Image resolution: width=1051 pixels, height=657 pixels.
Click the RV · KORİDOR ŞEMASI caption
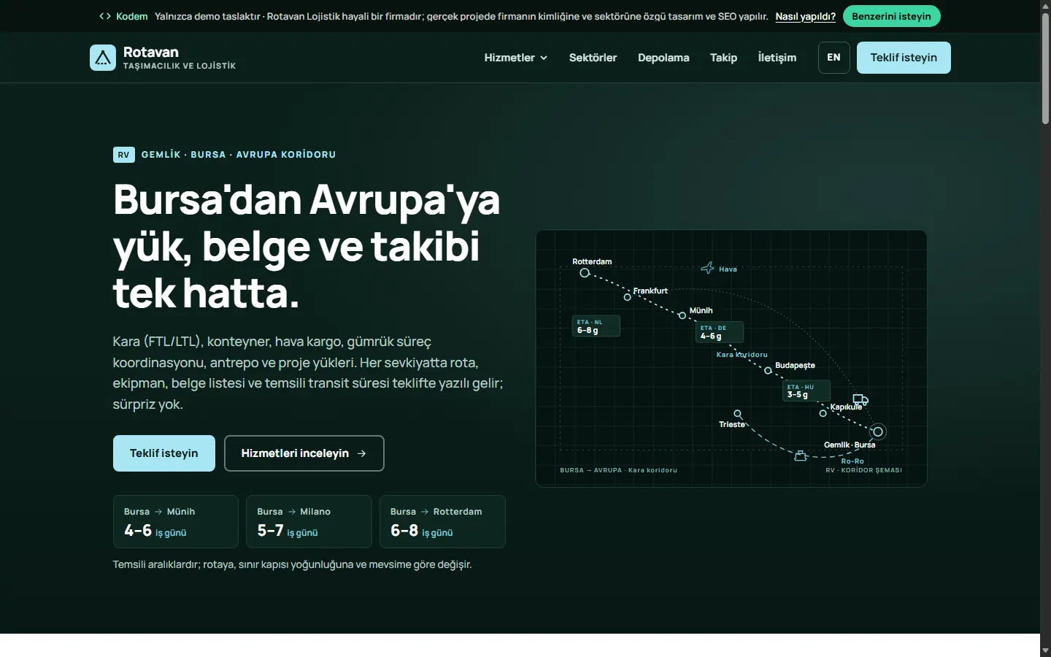click(863, 470)
